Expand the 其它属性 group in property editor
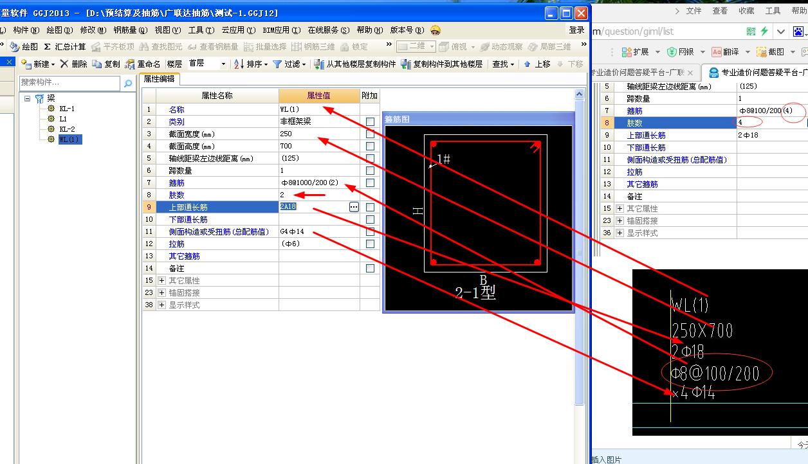The width and height of the screenshot is (808, 464). (x=161, y=280)
